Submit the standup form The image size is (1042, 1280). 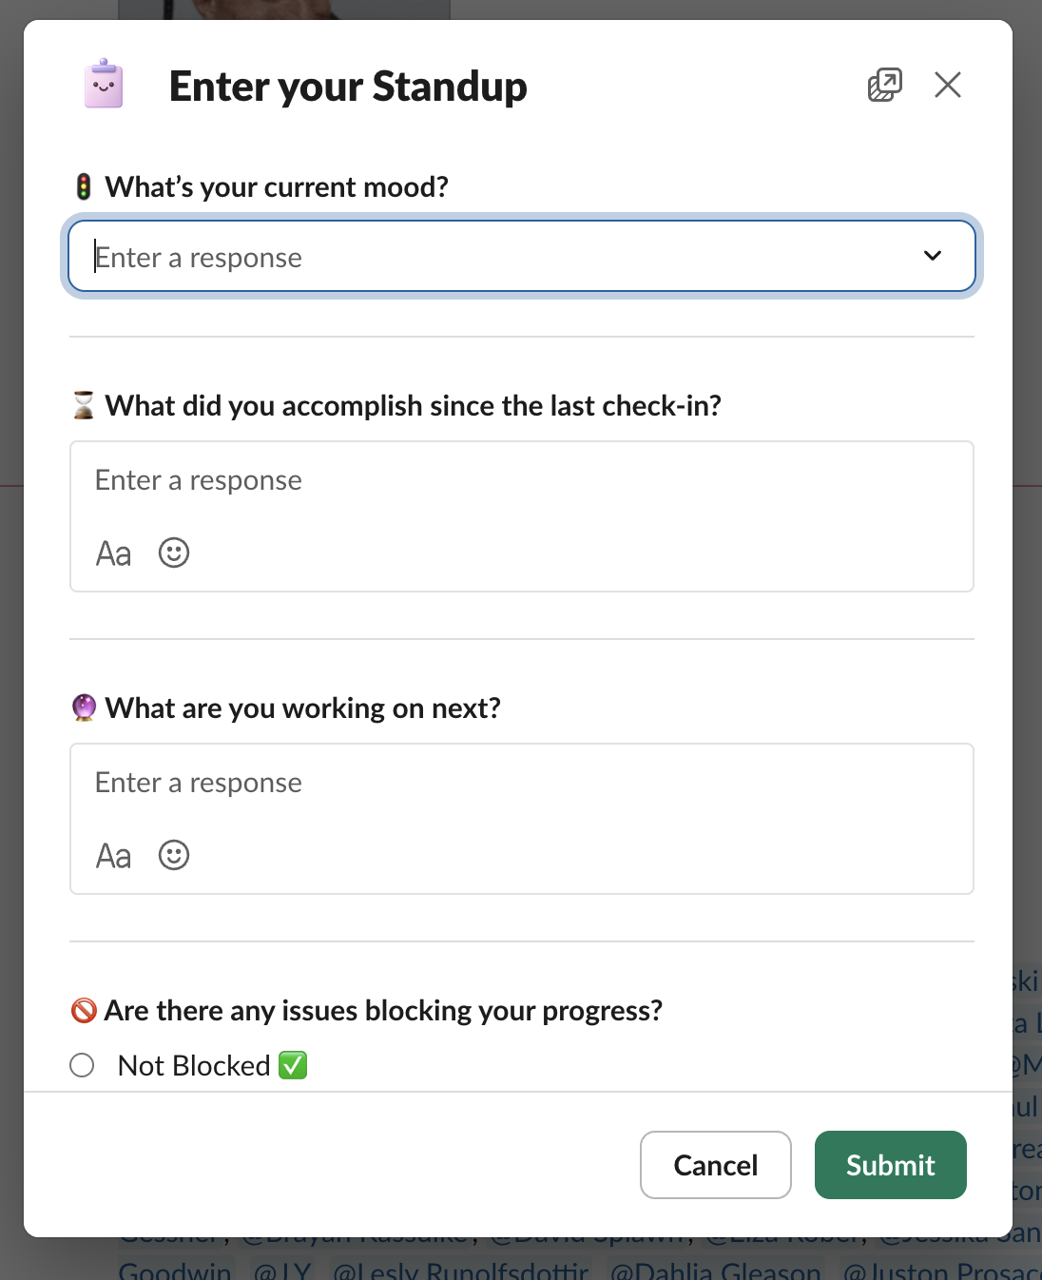[890, 1165]
